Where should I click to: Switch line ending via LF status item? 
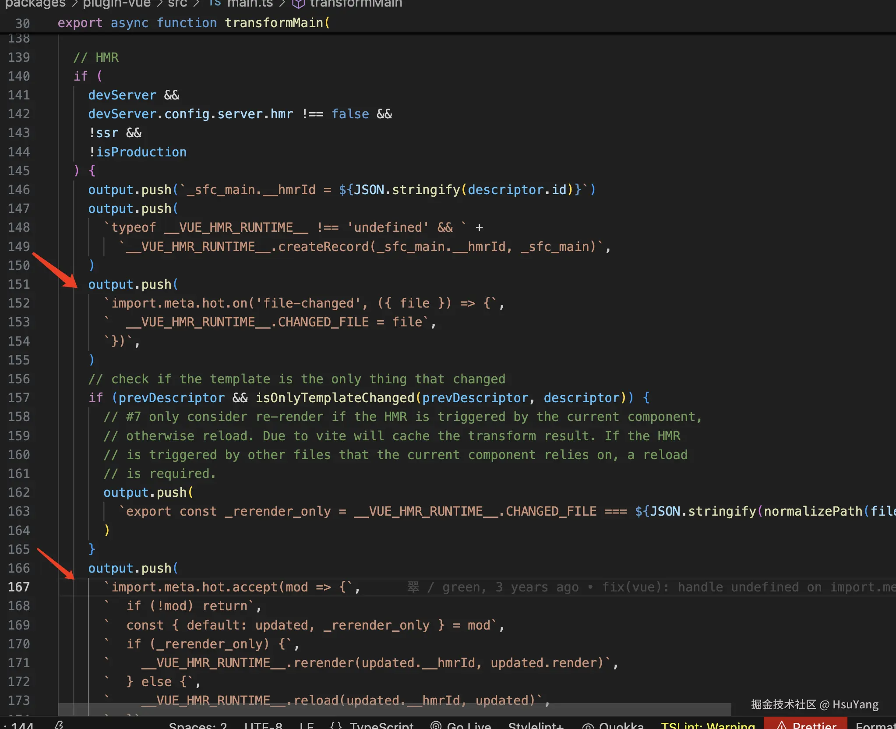tap(307, 725)
